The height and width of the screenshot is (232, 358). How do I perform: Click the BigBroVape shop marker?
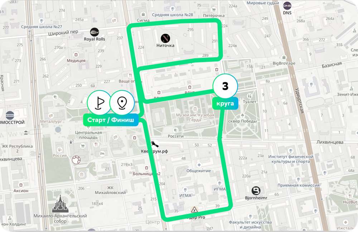[x=284, y=57]
